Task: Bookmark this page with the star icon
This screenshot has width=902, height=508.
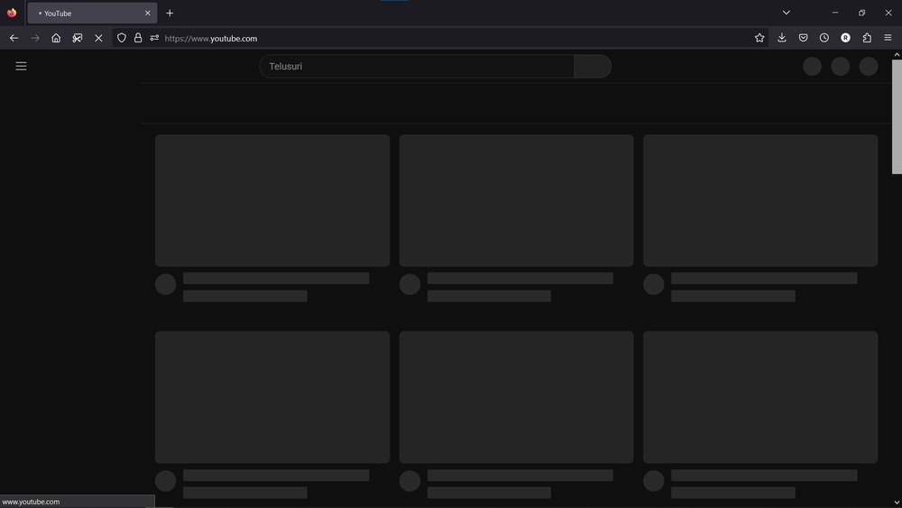Action: click(759, 38)
